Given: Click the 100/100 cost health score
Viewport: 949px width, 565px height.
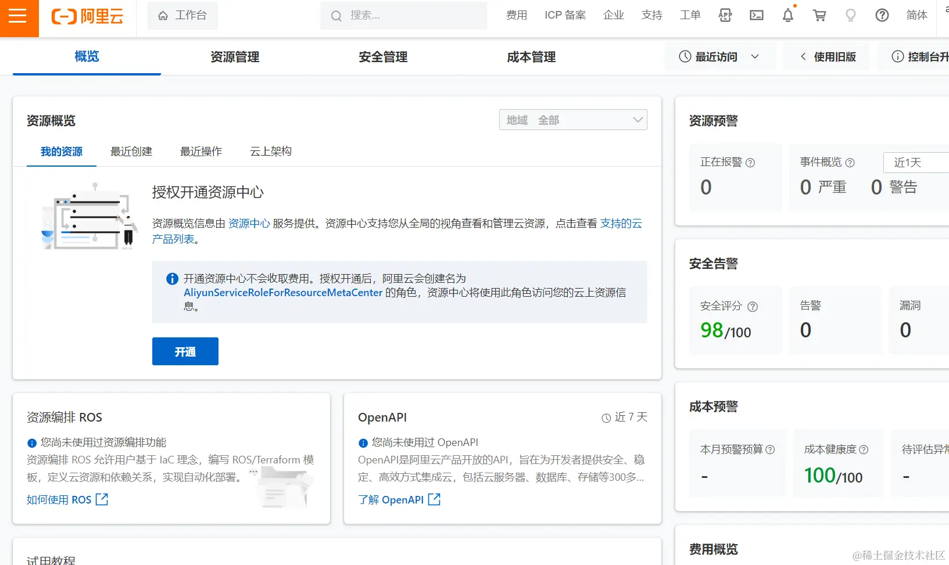Looking at the screenshot, I should (x=833, y=476).
